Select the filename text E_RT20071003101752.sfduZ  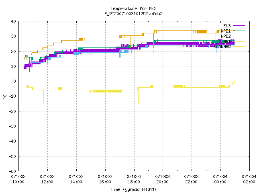(x=133, y=14)
